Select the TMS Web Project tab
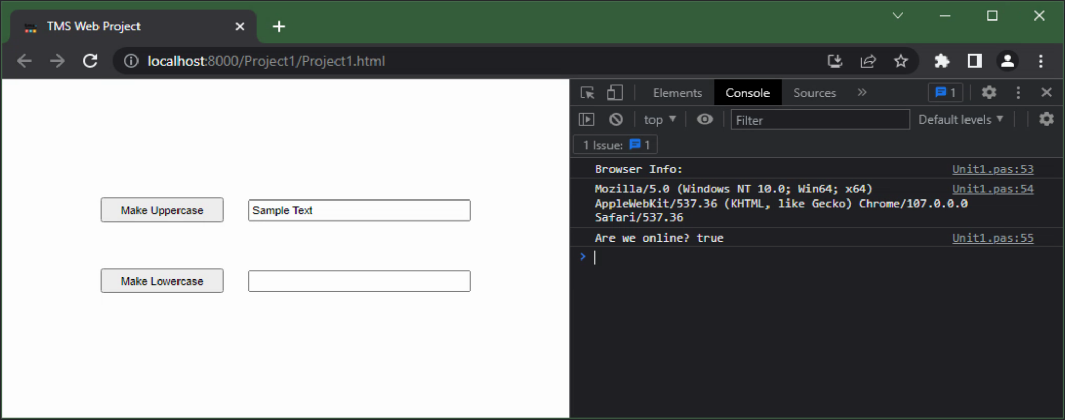Viewport: 1065px width, 420px height. [x=133, y=26]
